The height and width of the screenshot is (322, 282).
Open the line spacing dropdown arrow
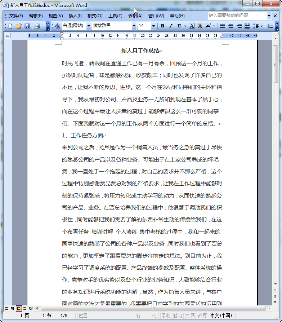click(261, 26)
